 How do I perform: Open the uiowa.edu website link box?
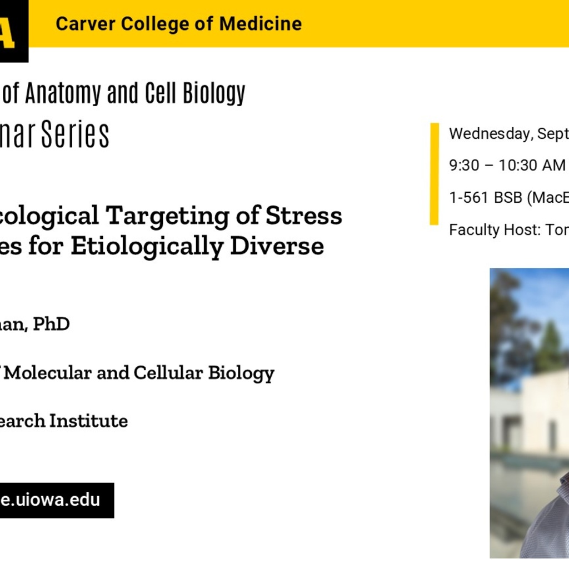[57, 500]
